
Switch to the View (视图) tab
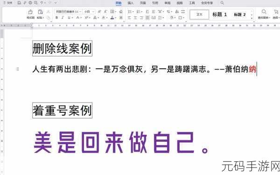(x=180, y=3)
